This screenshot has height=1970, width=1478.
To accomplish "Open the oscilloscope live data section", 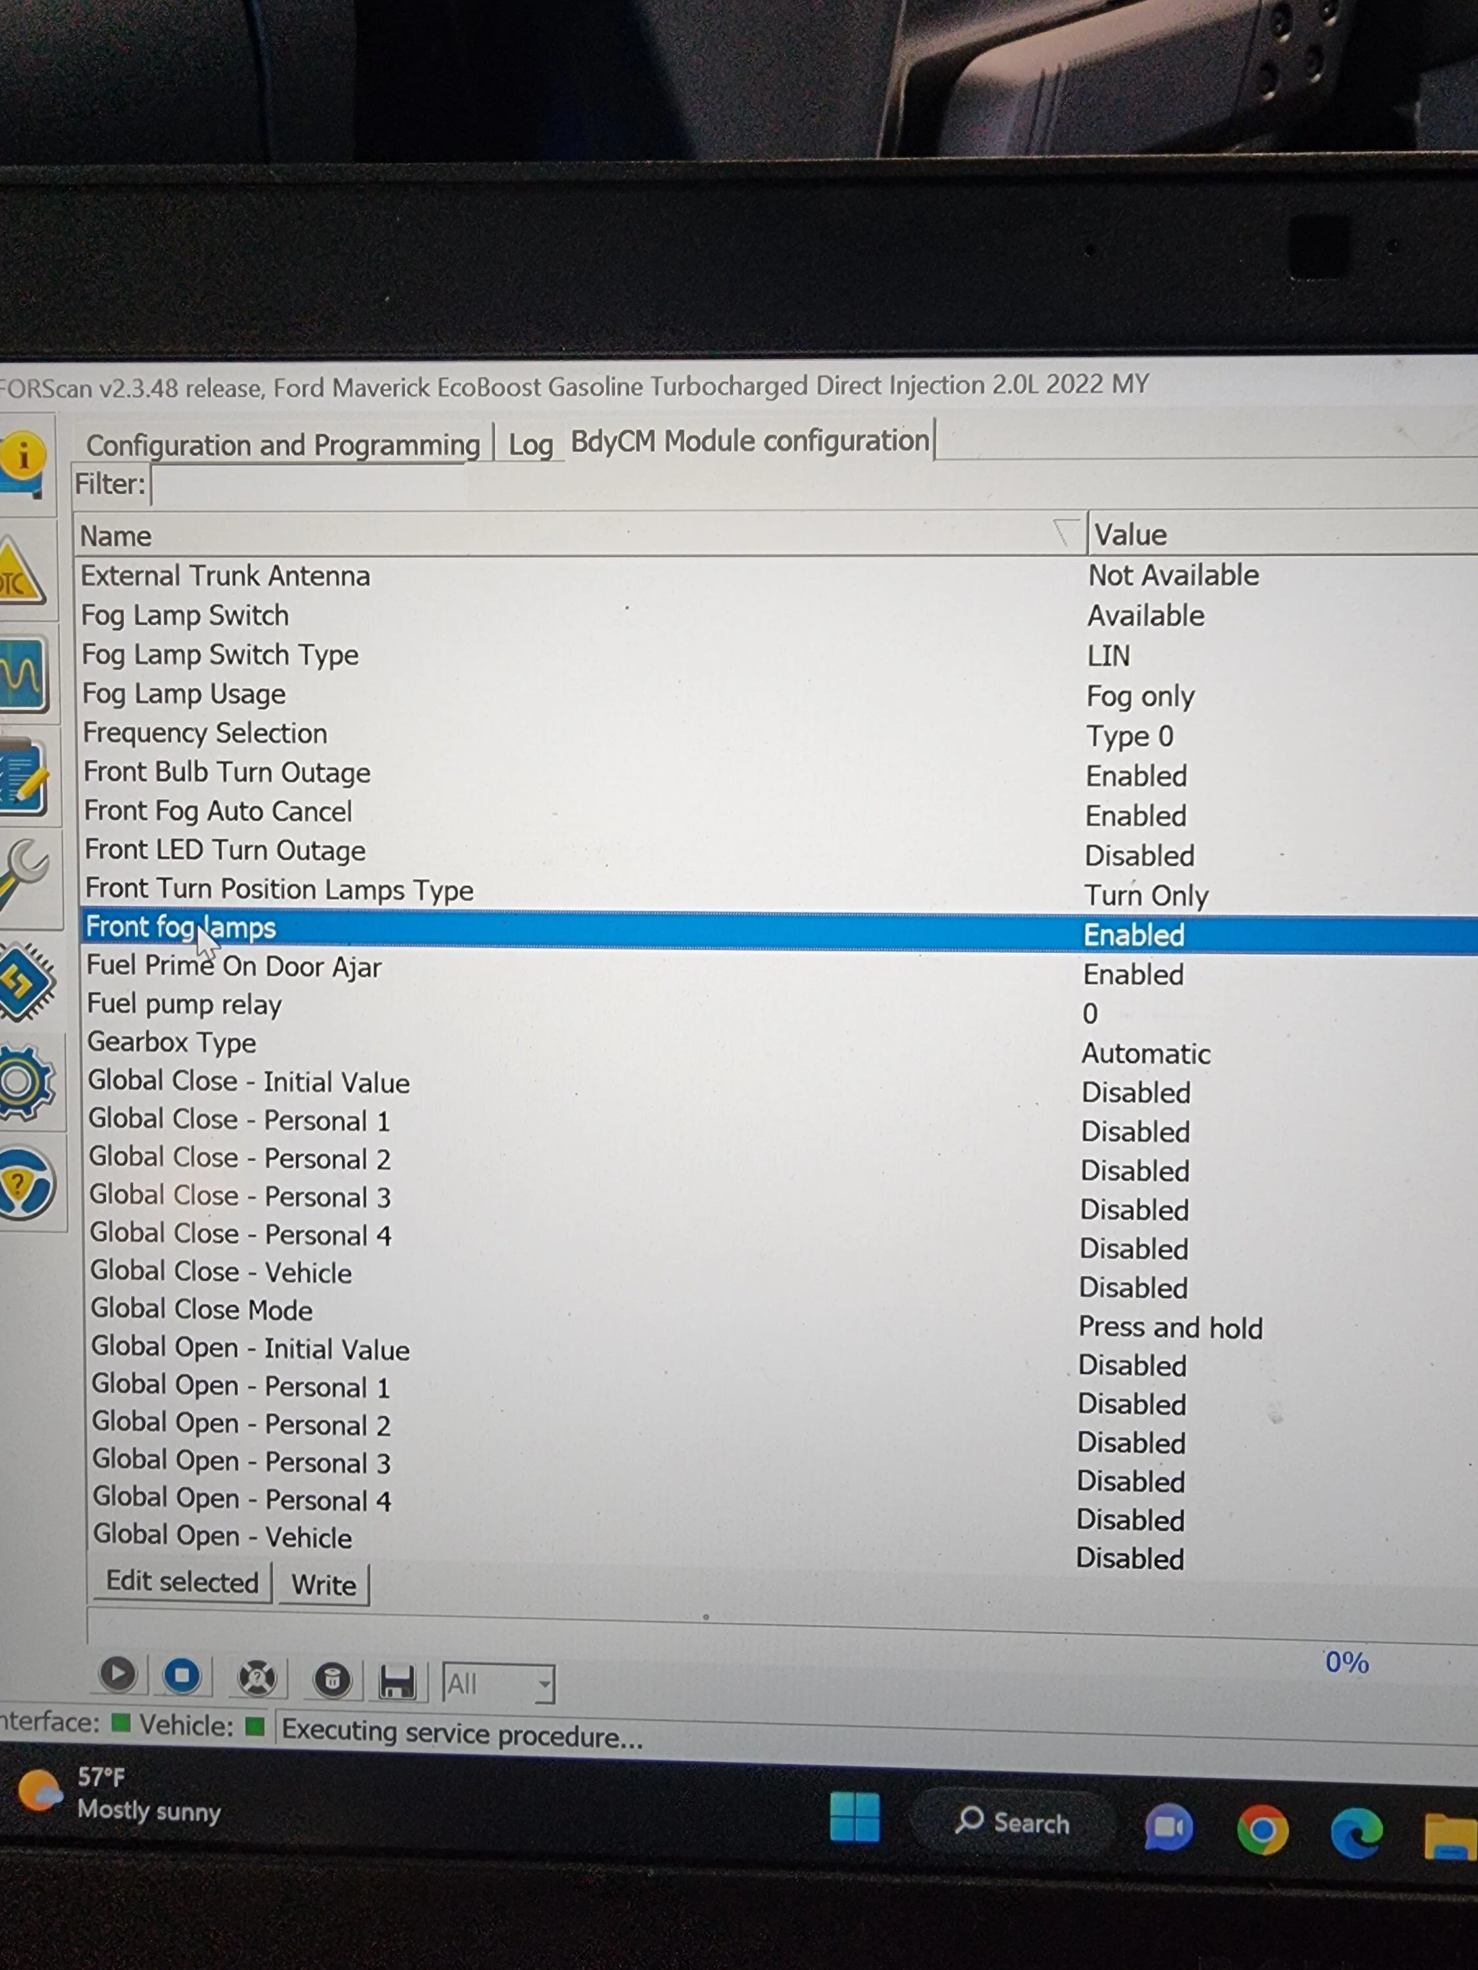I will (23, 674).
